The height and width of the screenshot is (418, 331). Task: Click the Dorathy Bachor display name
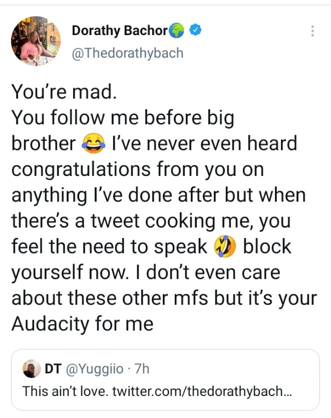[x=120, y=31]
